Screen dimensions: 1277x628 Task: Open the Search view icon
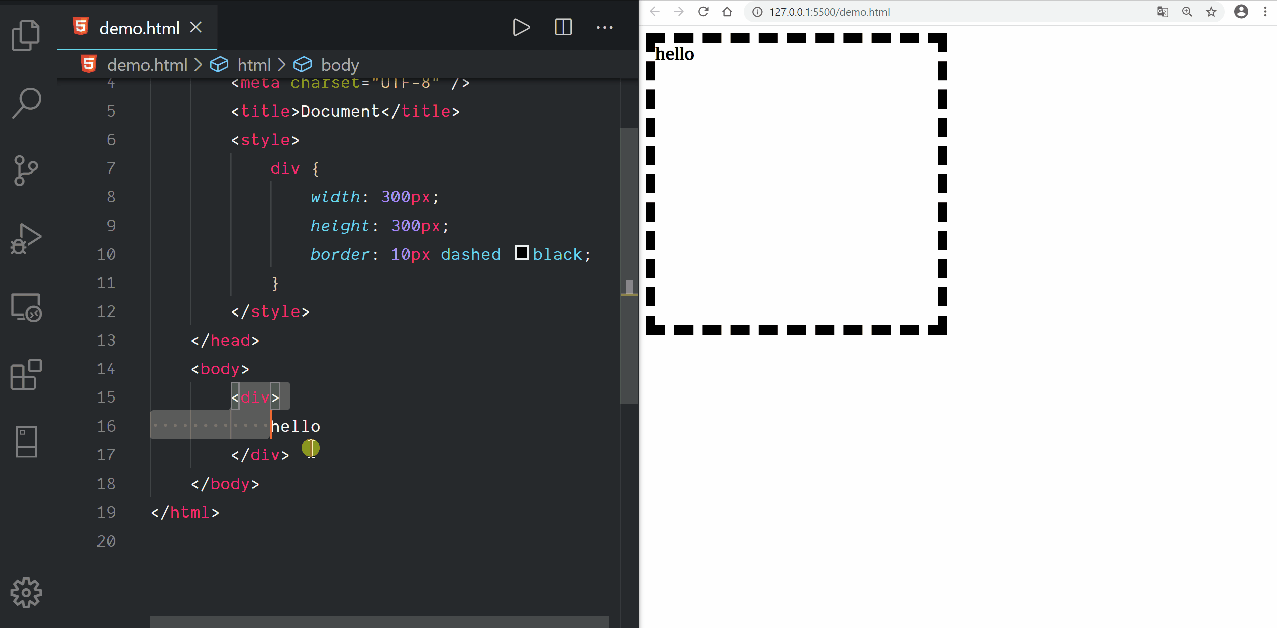26,103
